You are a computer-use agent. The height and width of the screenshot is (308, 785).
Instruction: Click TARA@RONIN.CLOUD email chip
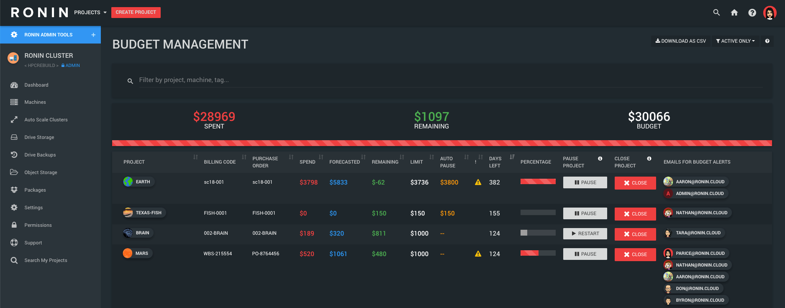pos(694,233)
